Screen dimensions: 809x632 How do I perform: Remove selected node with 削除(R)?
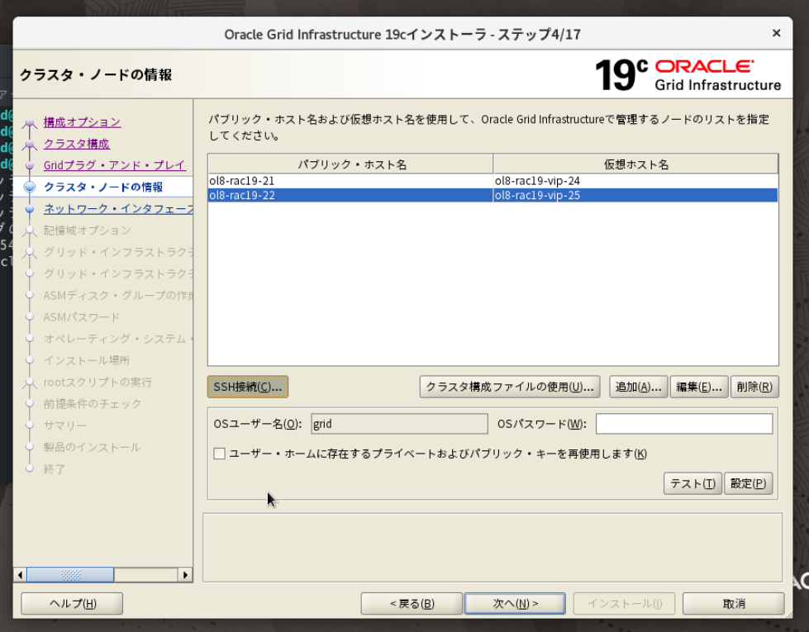pyautogui.click(x=754, y=387)
